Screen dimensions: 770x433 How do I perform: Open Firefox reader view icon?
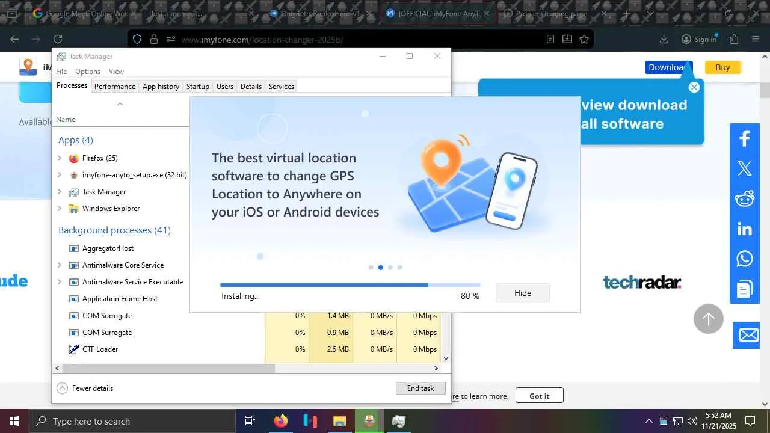coord(550,39)
